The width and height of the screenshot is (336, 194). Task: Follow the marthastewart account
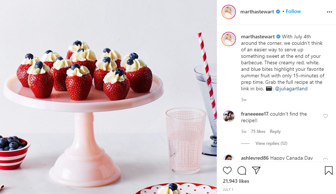point(293,11)
